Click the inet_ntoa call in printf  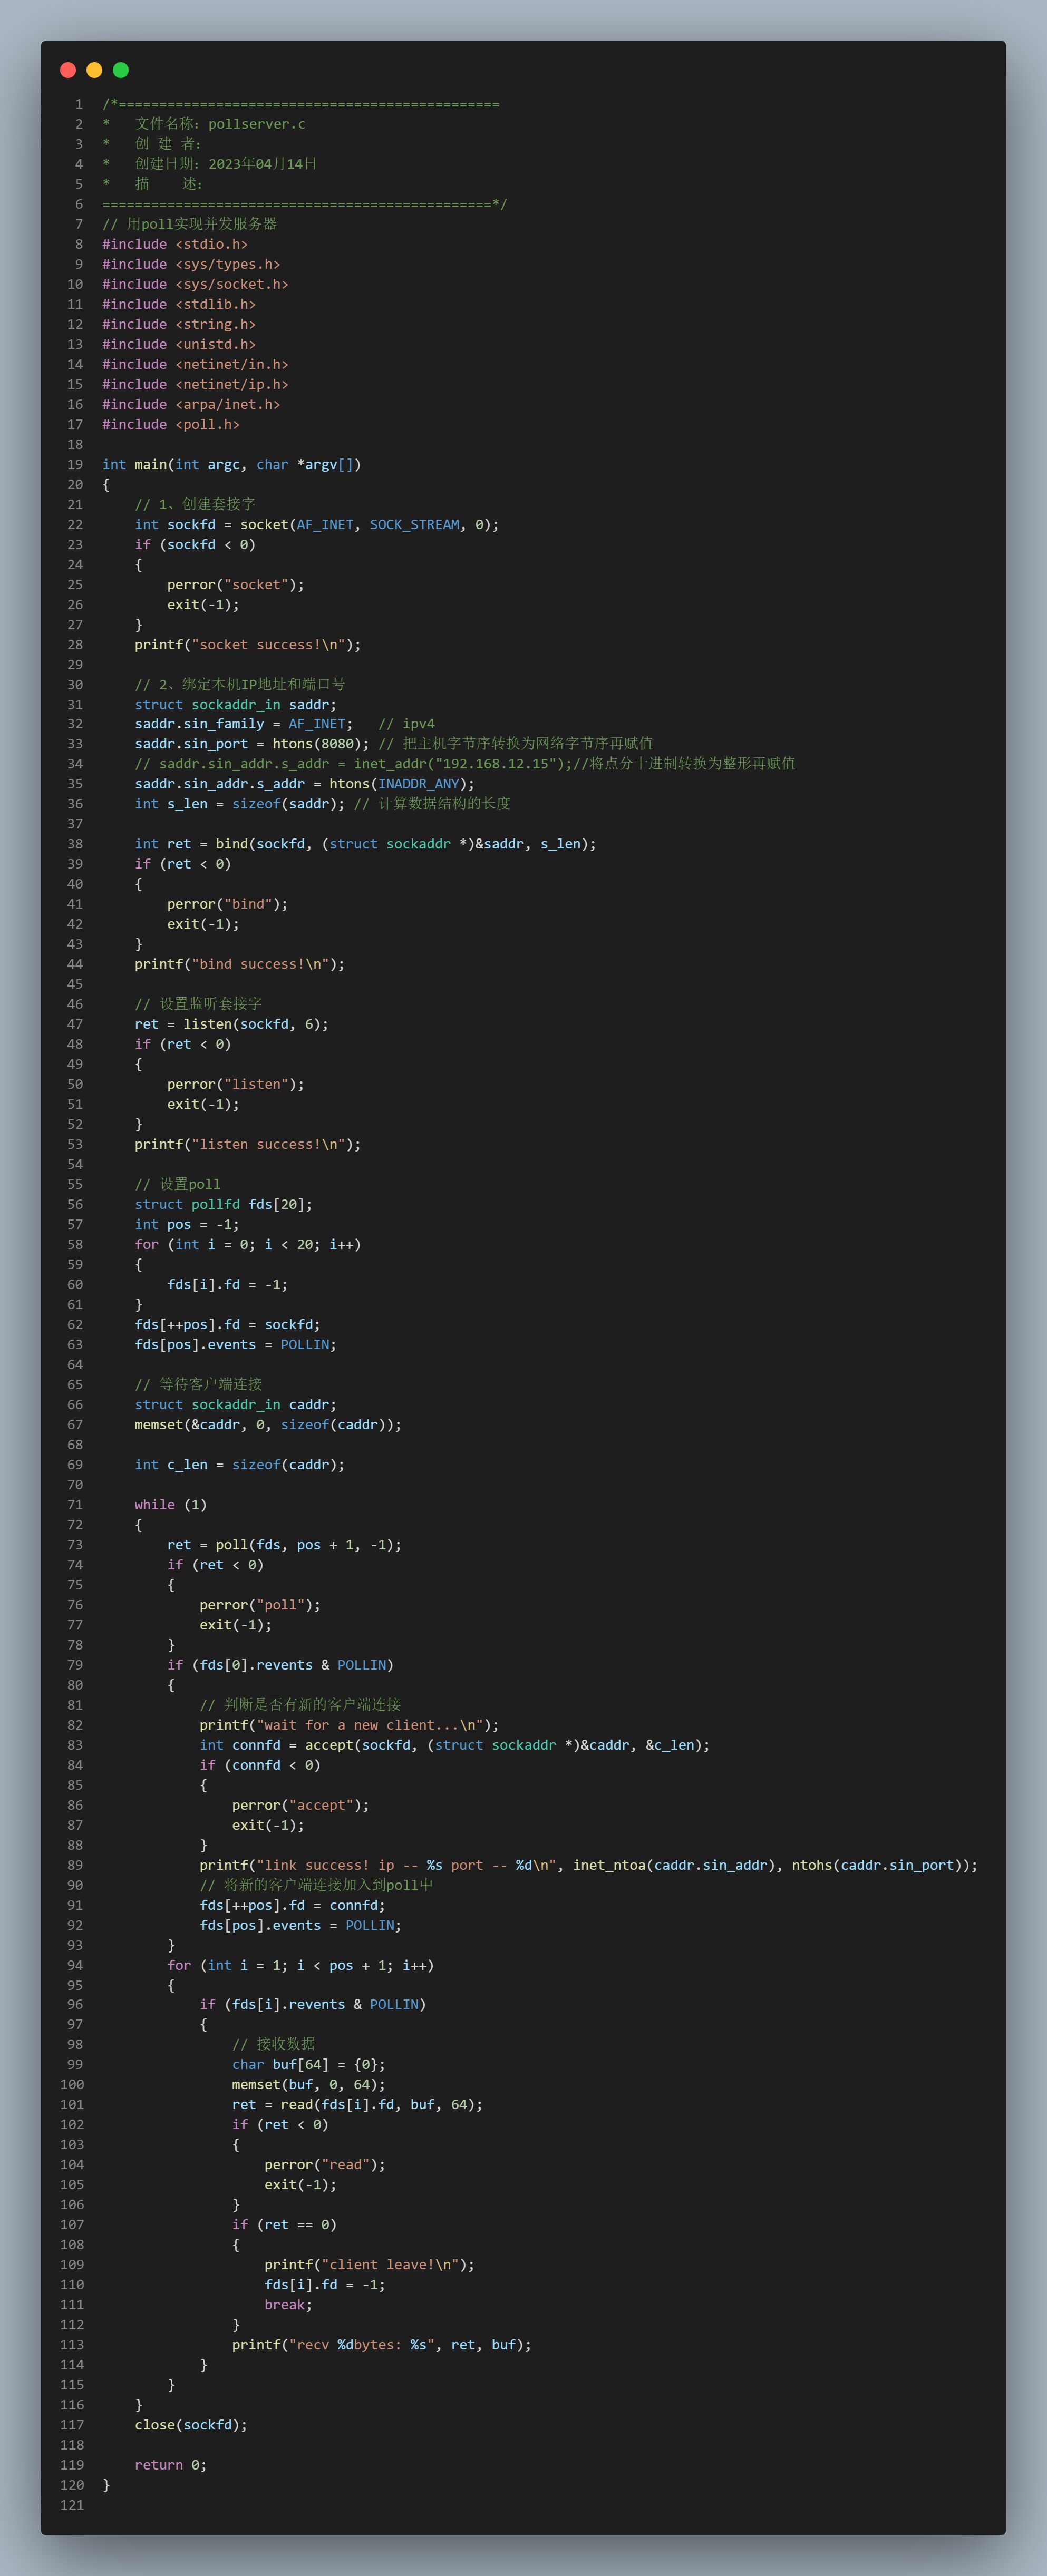tap(609, 1865)
